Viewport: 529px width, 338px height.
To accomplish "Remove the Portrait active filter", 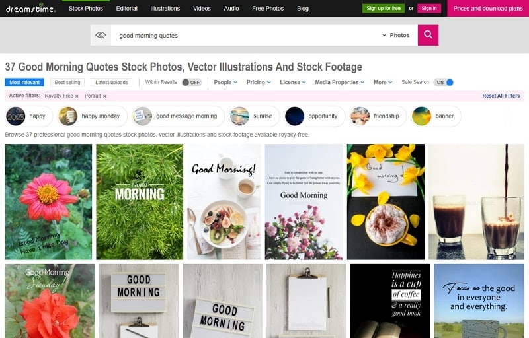I will (x=104, y=96).
